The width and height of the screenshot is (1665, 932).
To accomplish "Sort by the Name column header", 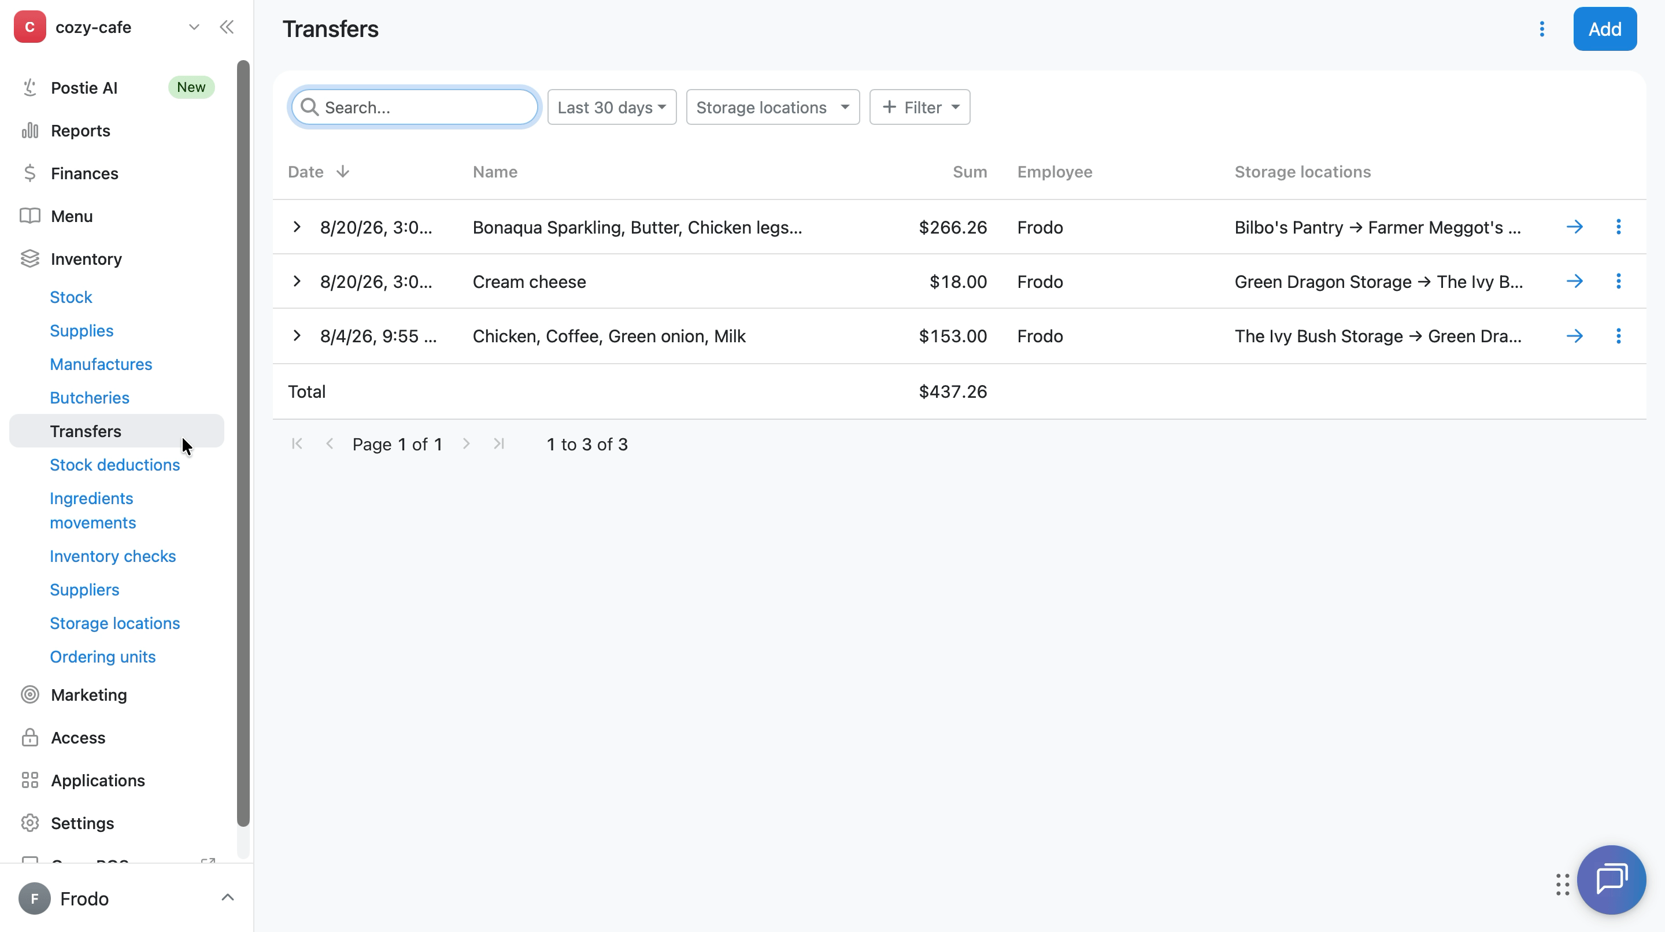I will (495, 172).
